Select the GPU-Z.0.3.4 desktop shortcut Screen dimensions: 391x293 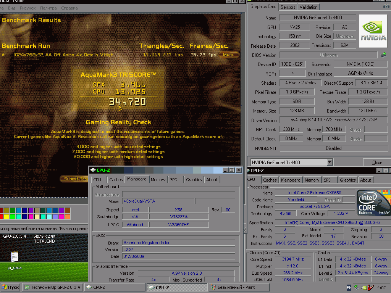(x=15, y=236)
